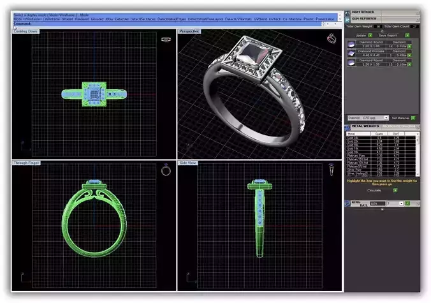Click the green Calculate go button
The width and height of the screenshot is (431, 303).
[395, 190]
